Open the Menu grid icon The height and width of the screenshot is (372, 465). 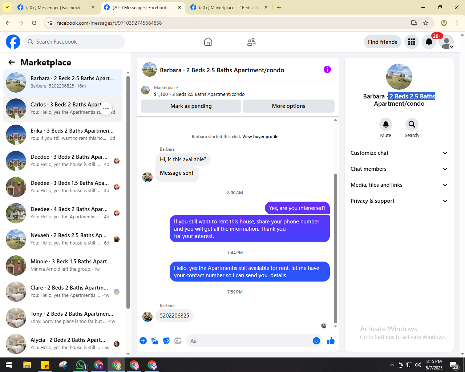tap(412, 42)
